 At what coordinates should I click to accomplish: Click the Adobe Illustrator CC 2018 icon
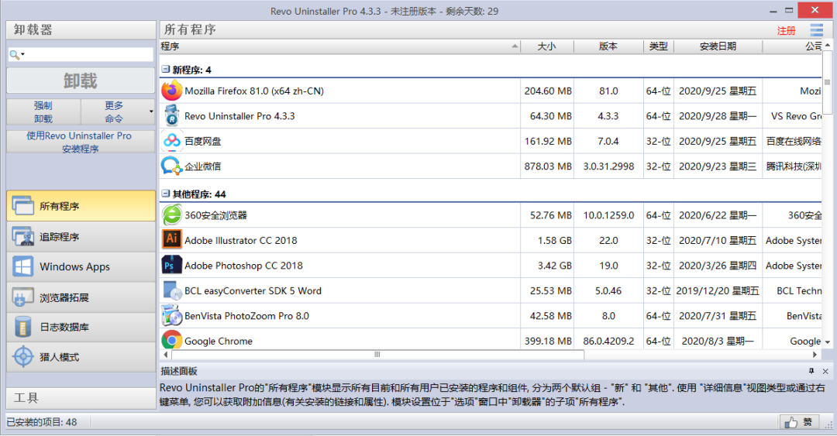pos(172,239)
